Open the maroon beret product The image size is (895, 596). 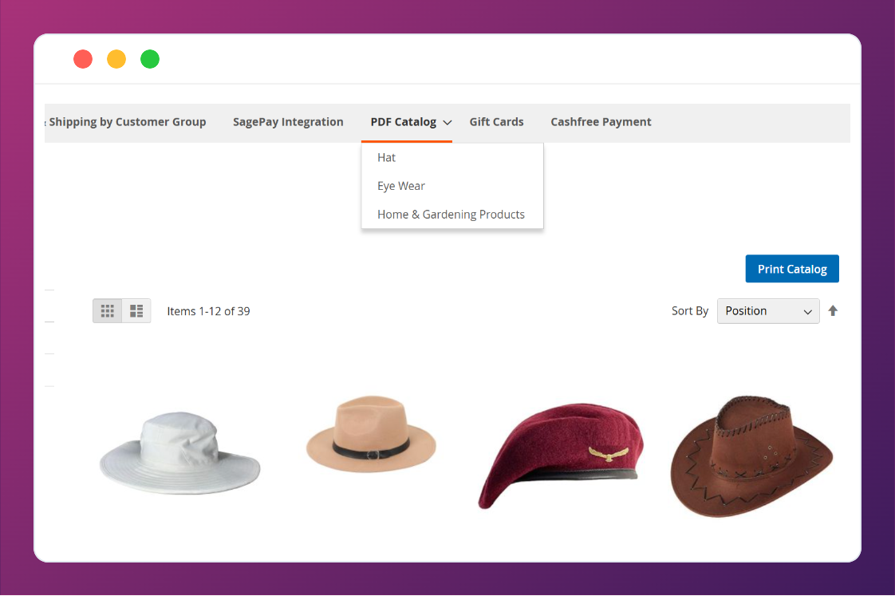pos(561,456)
